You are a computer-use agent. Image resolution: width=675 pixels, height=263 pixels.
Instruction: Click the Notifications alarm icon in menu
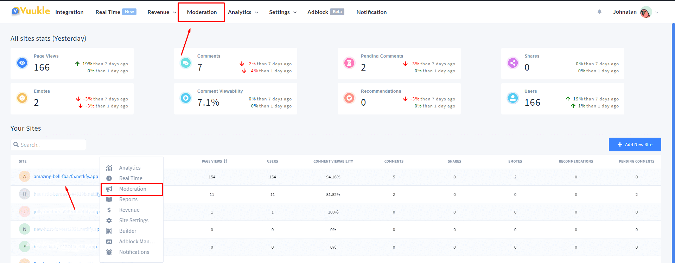coord(109,252)
